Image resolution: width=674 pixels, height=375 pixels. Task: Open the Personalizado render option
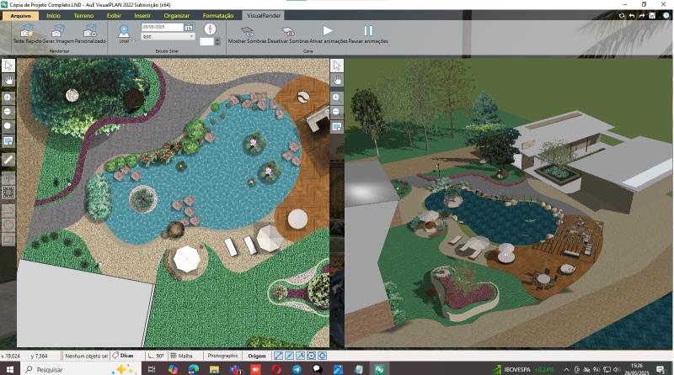click(90, 32)
